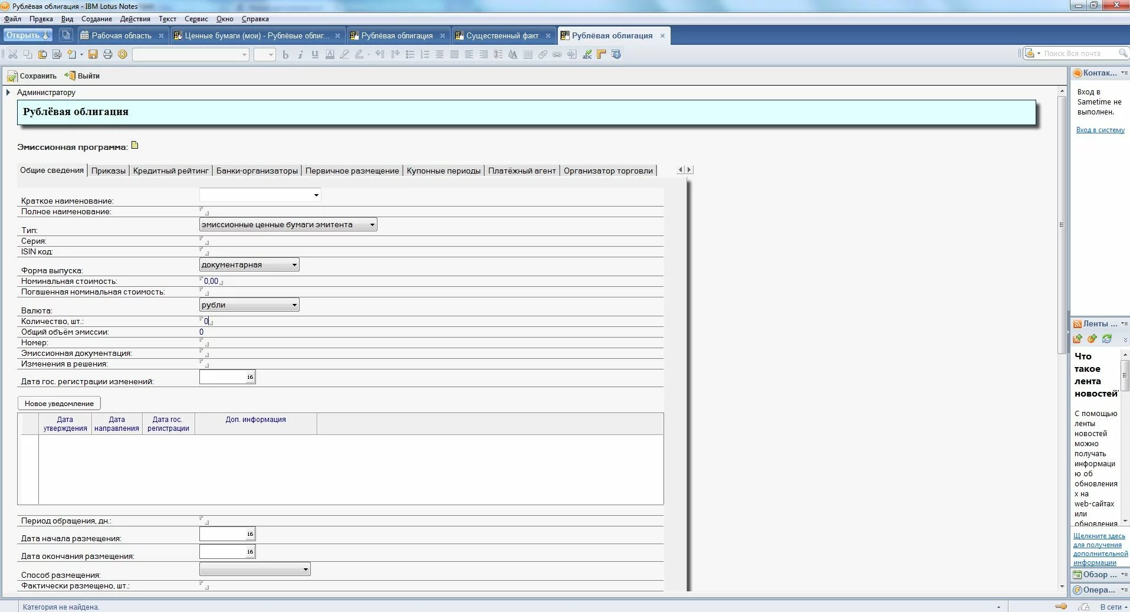Open calendar picker for Дата начала размещения
The image size is (1130, 612).
pos(250,534)
